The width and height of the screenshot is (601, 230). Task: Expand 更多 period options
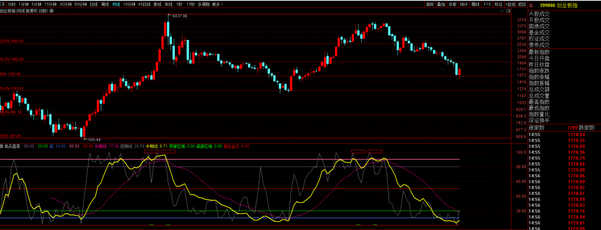click(x=216, y=4)
